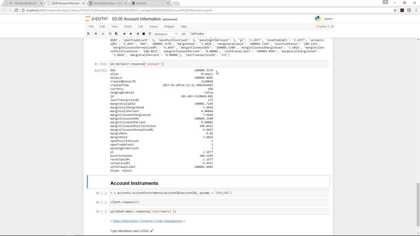Interrupt the kernel with stop icon

point(143,34)
